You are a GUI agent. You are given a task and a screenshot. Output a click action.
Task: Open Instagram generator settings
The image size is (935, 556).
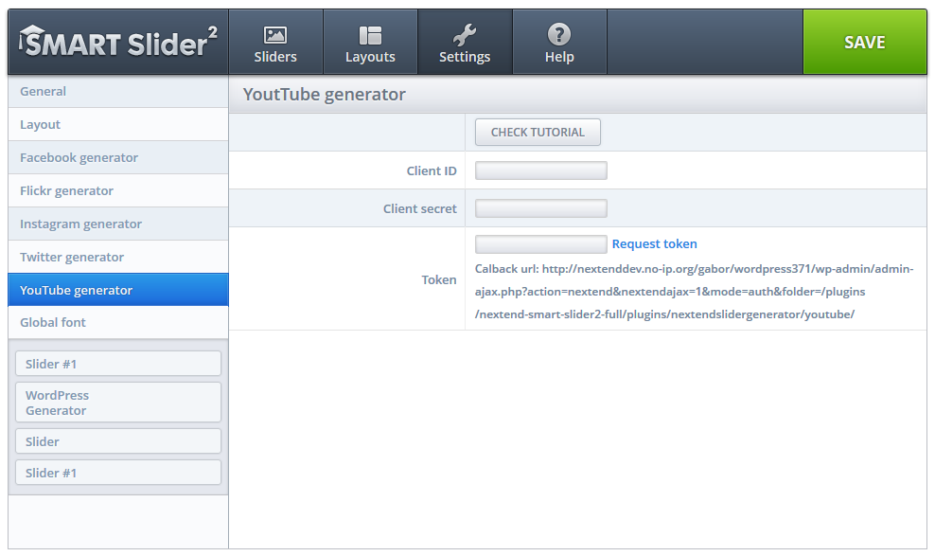(x=118, y=224)
